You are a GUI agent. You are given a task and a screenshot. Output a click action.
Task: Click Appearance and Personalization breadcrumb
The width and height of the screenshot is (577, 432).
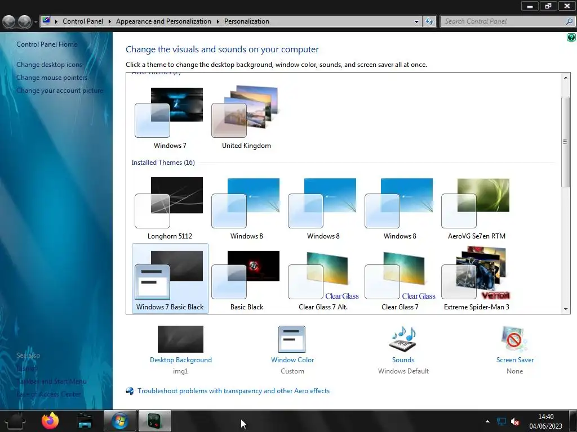coord(164,21)
